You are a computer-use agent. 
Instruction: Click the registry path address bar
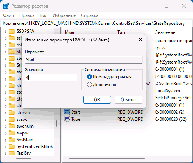(x=96, y=23)
